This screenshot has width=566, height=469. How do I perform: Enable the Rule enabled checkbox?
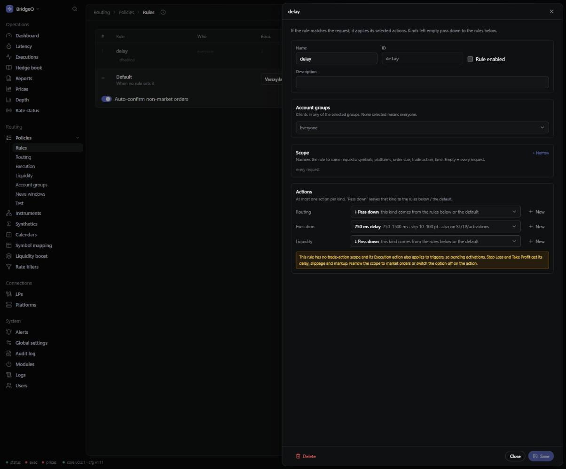(470, 59)
